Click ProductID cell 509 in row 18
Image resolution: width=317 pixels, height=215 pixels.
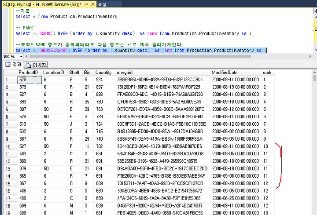pyautogui.click(x=29, y=206)
